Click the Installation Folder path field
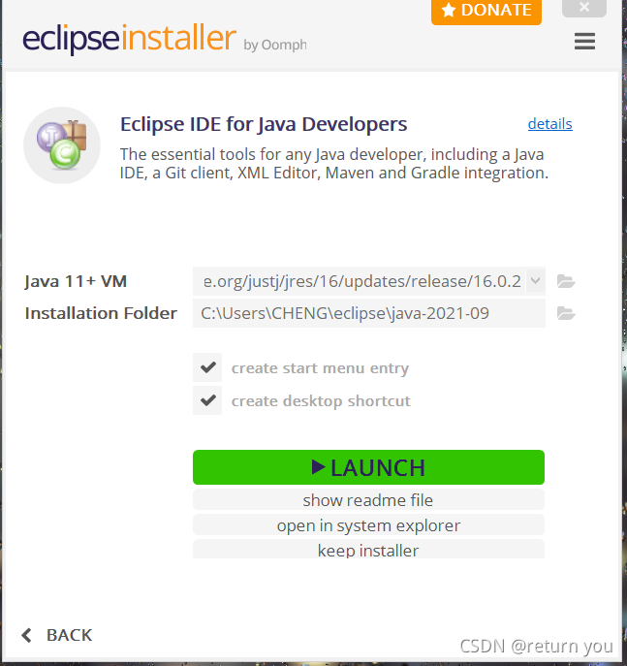Viewport: 627px width, 666px height. click(x=369, y=313)
